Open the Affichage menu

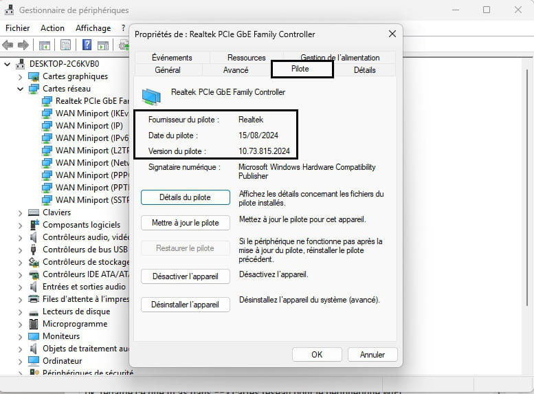(93, 28)
